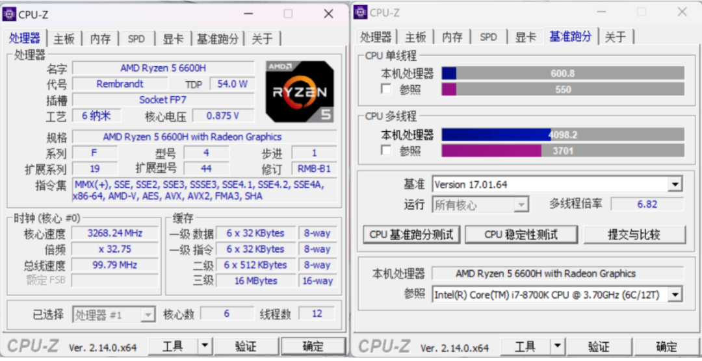
Task: Click the 核心速度 value 3268.24 MHz
Action: [x=114, y=233]
